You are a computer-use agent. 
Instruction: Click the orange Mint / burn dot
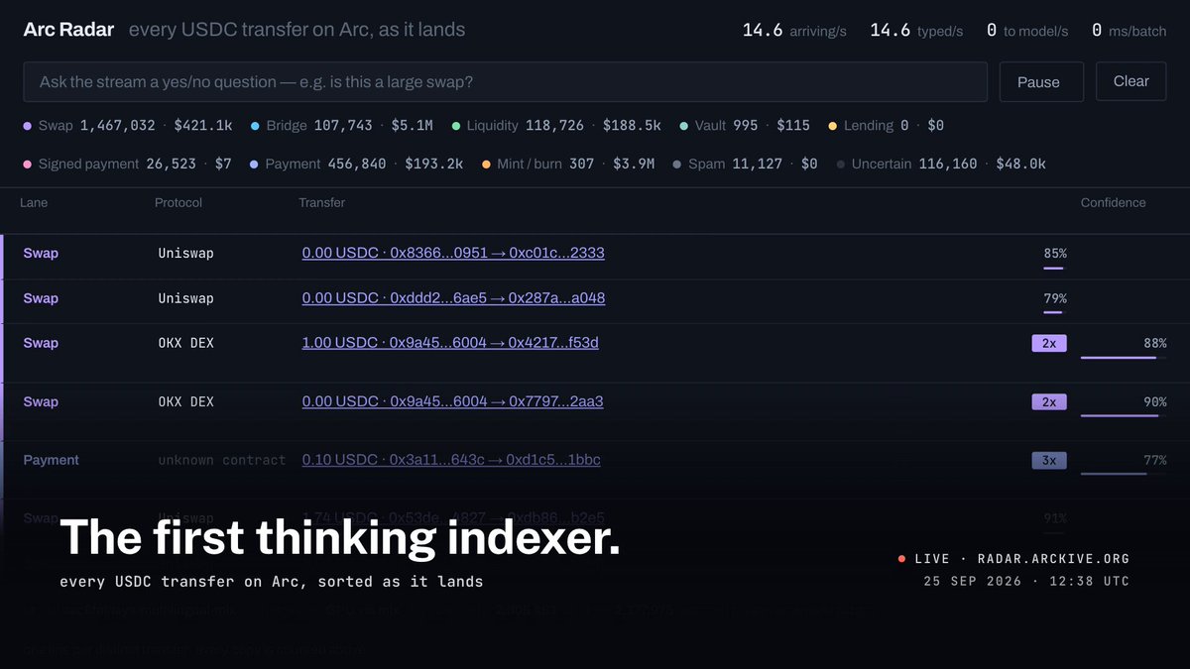tap(486, 164)
